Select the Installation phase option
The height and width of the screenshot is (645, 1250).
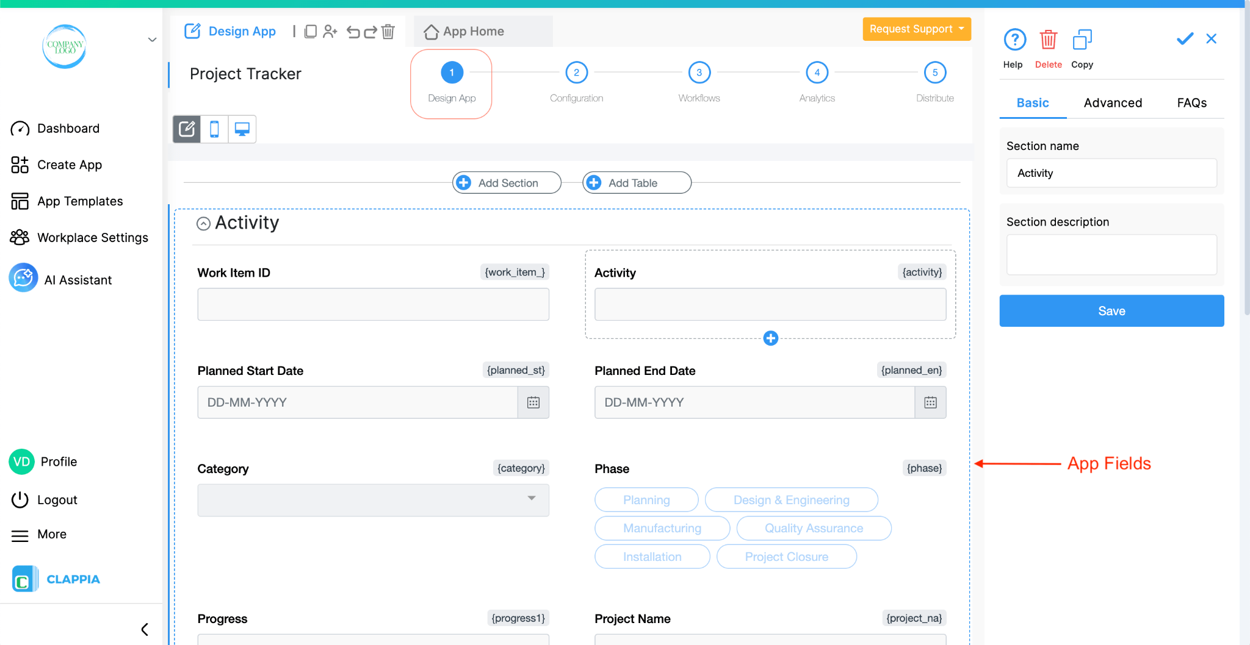click(x=652, y=557)
